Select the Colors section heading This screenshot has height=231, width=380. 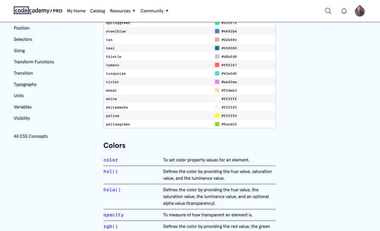[x=114, y=145]
